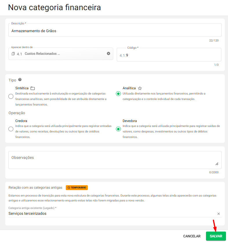Clear the legacy category 'Serviços terceirizados'

point(218,214)
